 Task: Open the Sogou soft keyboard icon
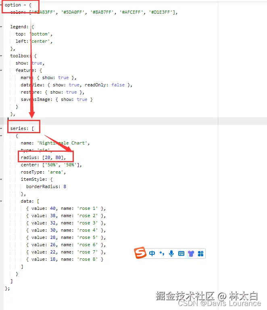click(181, 253)
